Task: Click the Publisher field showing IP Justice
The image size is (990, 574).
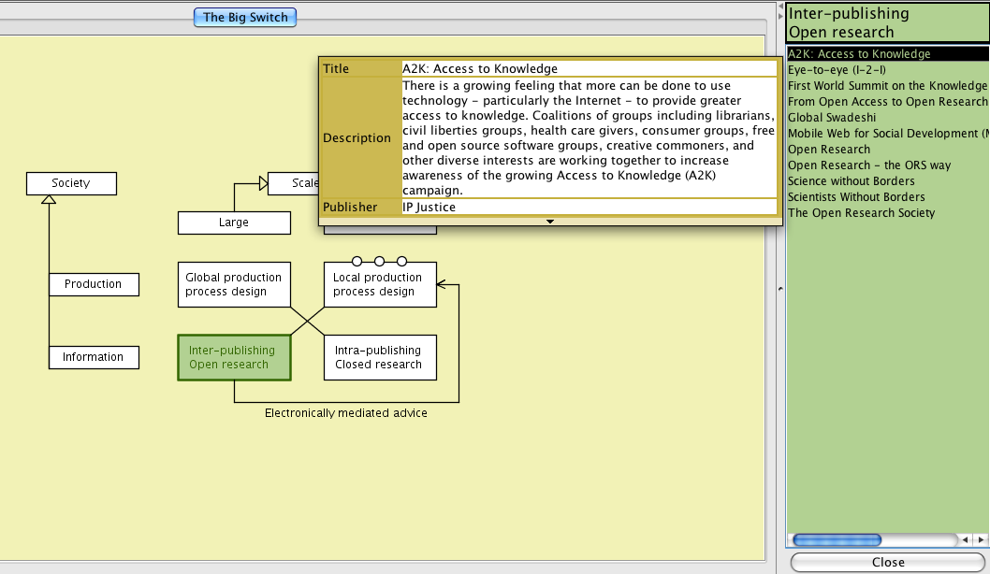Action: tap(589, 207)
